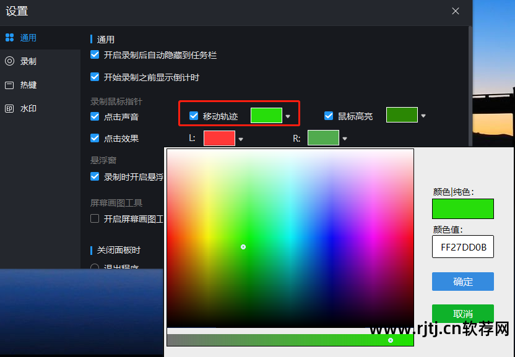Disable auto-hide to taskbar after recording
Screen dimensions: 515x357
pos(95,54)
